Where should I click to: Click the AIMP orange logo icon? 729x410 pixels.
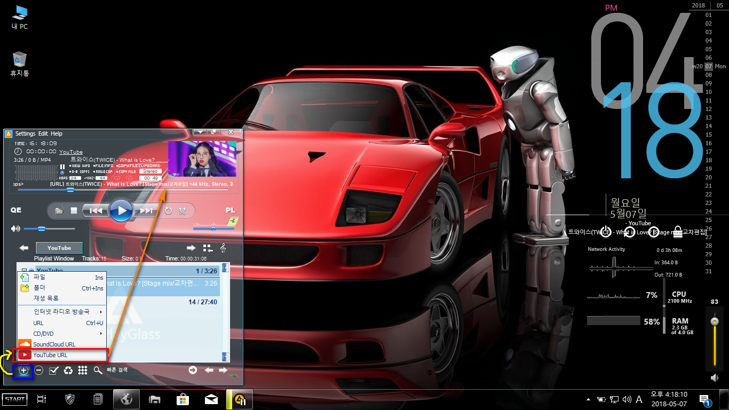tap(9, 133)
